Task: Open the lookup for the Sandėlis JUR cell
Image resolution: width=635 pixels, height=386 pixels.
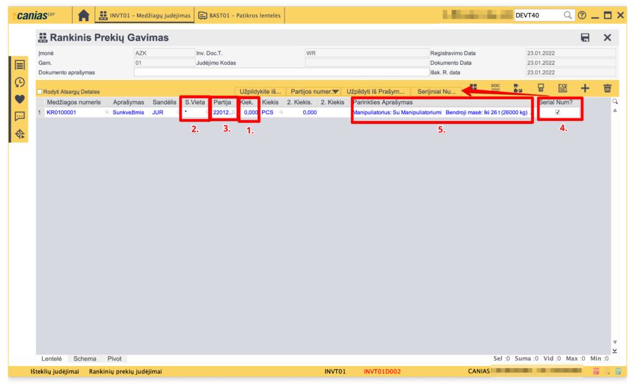Action: pos(179,113)
